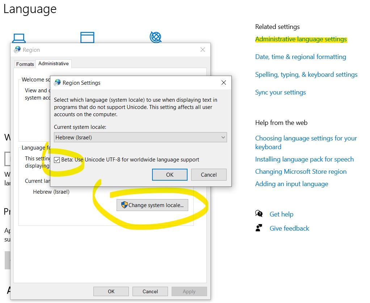The height and width of the screenshot is (303, 370).
Task: Open Installing language pack for speech
Action: (304, 159)
